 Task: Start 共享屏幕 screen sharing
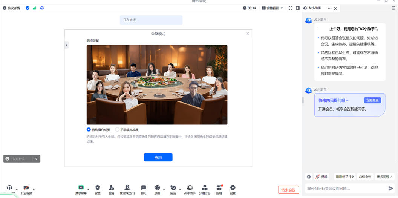81,190
